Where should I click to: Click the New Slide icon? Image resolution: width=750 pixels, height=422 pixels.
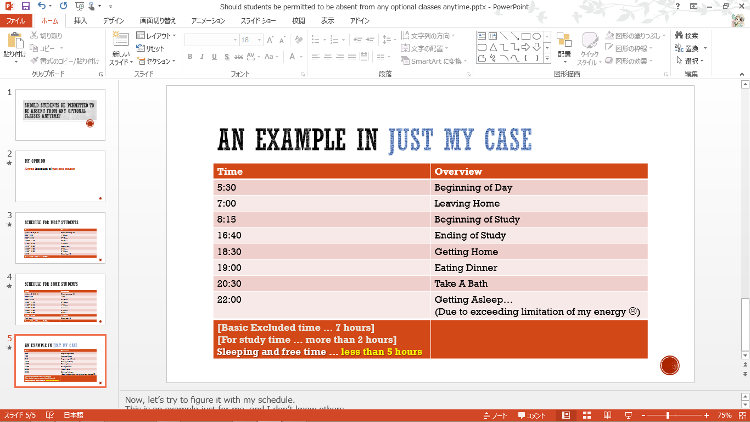(120, 39)
